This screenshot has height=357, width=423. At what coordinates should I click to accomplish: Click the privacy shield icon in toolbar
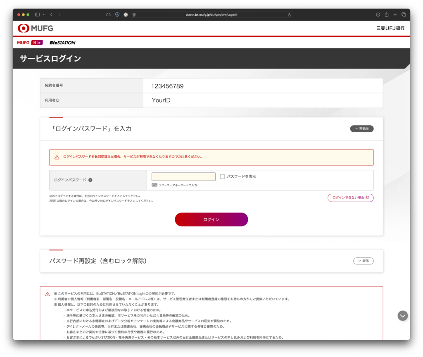[x=117, y=14]
